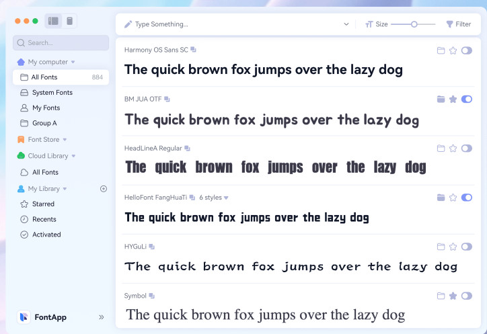487x334 pixels.
Task: Copy icon next to HelloFont FangHuaTi
Action: tap(192, 198)
